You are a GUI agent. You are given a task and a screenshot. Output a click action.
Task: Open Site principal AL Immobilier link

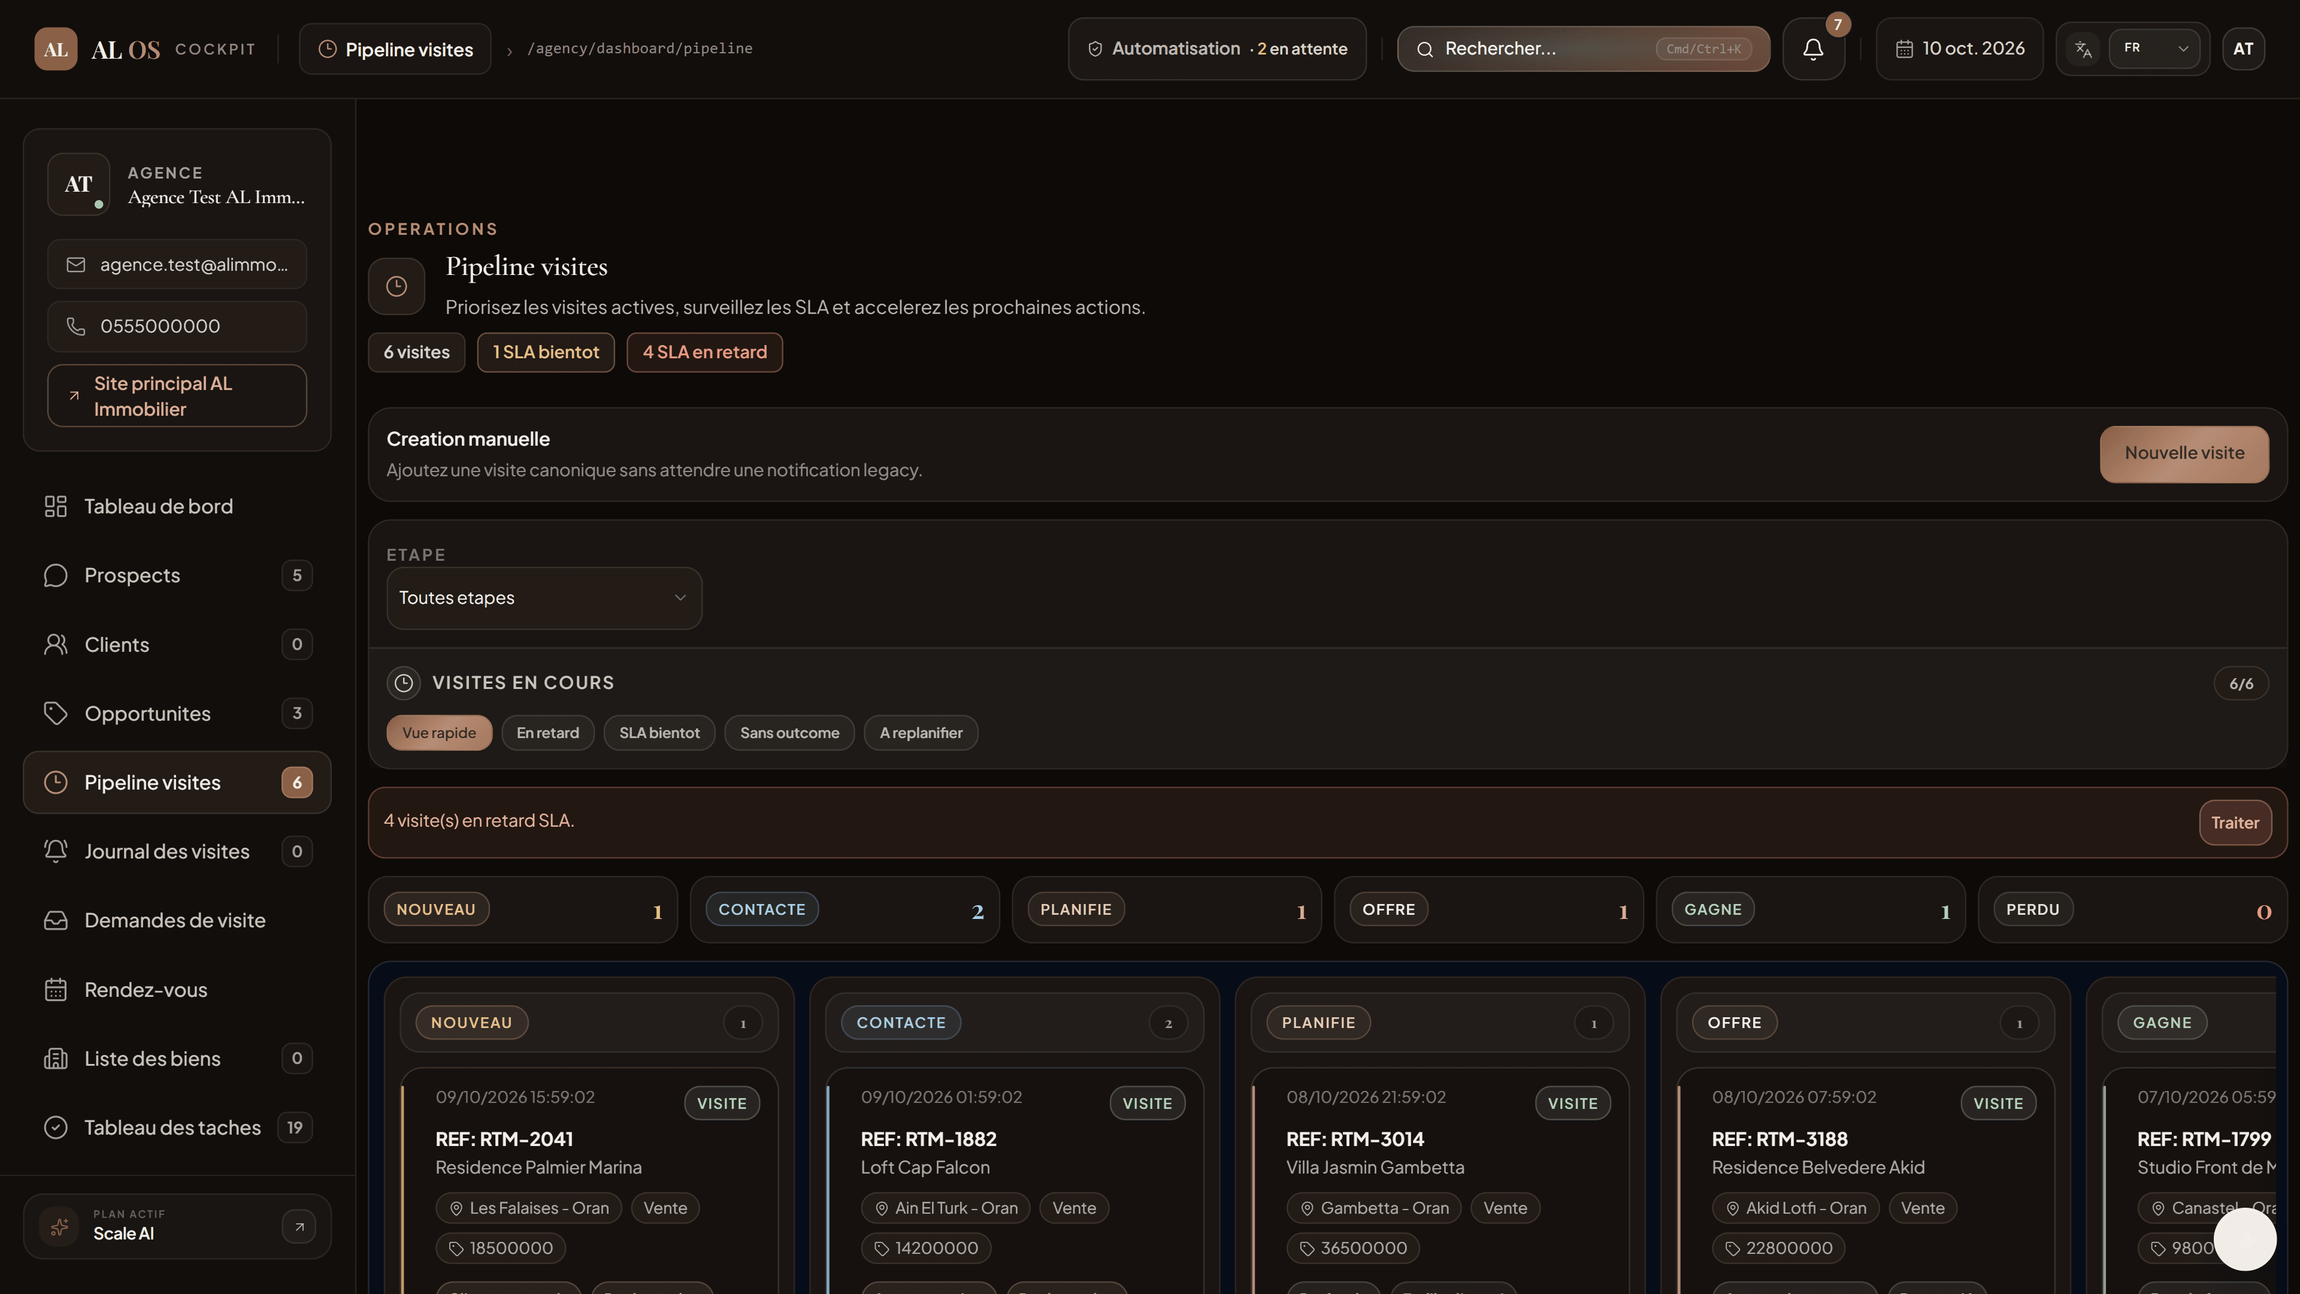(x=177, y=397)
